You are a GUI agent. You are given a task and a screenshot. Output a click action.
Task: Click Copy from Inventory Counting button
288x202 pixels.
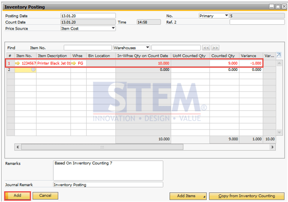click(247, 196)
